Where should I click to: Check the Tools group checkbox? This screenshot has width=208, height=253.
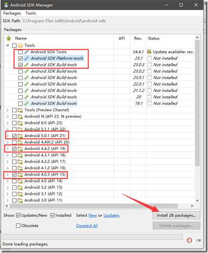coord(15,45)
